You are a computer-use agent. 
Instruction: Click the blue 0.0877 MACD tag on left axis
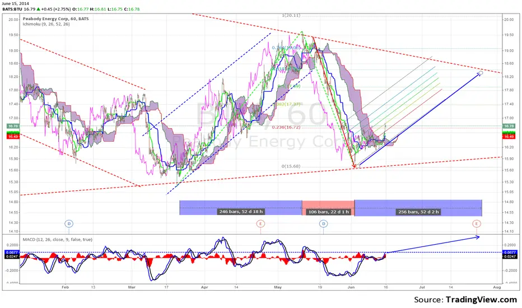pyautogui.click(x=12, y=253)
